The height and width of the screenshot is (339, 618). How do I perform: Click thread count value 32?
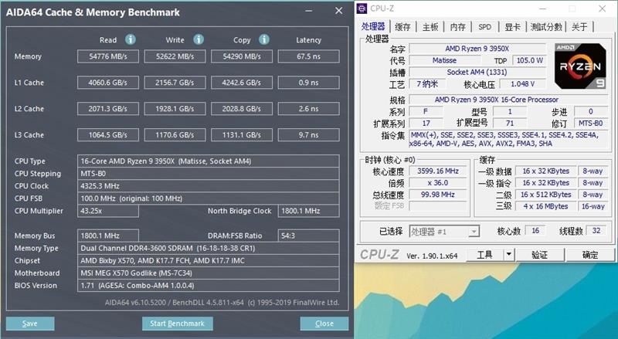[x=596, y=231]
